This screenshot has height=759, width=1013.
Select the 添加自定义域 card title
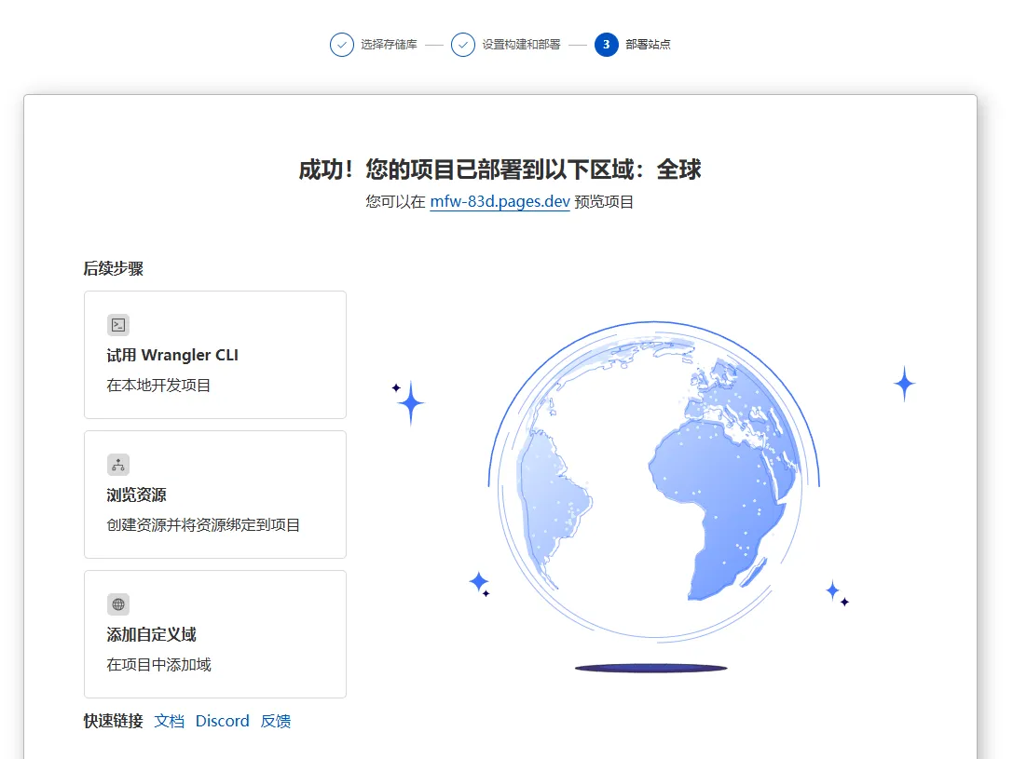click(152, 634)
